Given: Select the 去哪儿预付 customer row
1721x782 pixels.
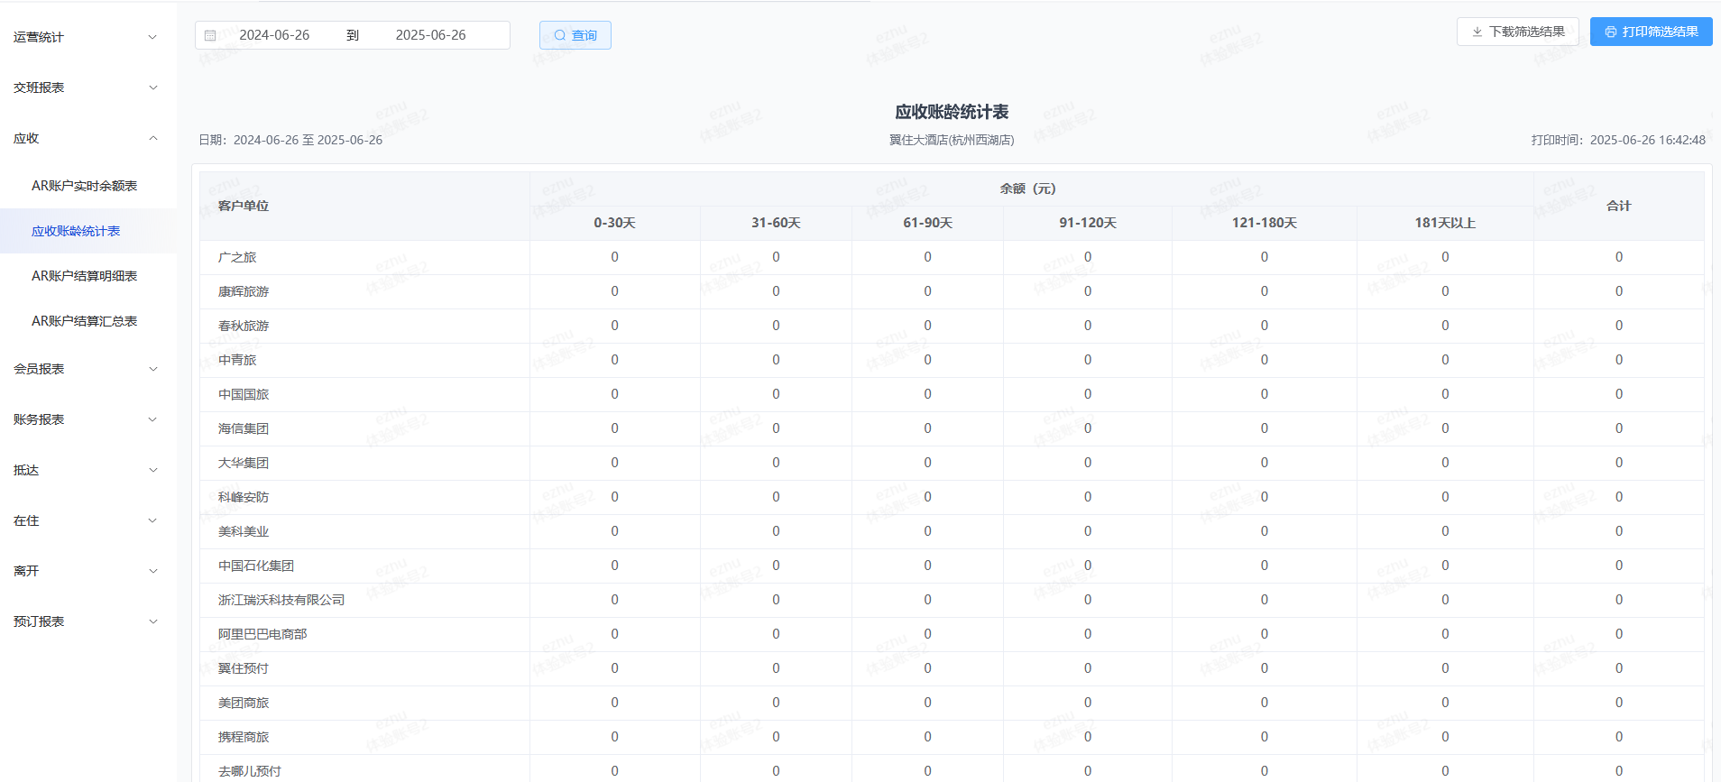Looking at the screenshot, I should [952, 769].
